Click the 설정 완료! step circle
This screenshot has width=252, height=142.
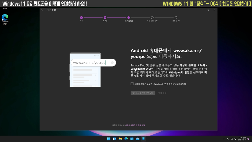176,18
